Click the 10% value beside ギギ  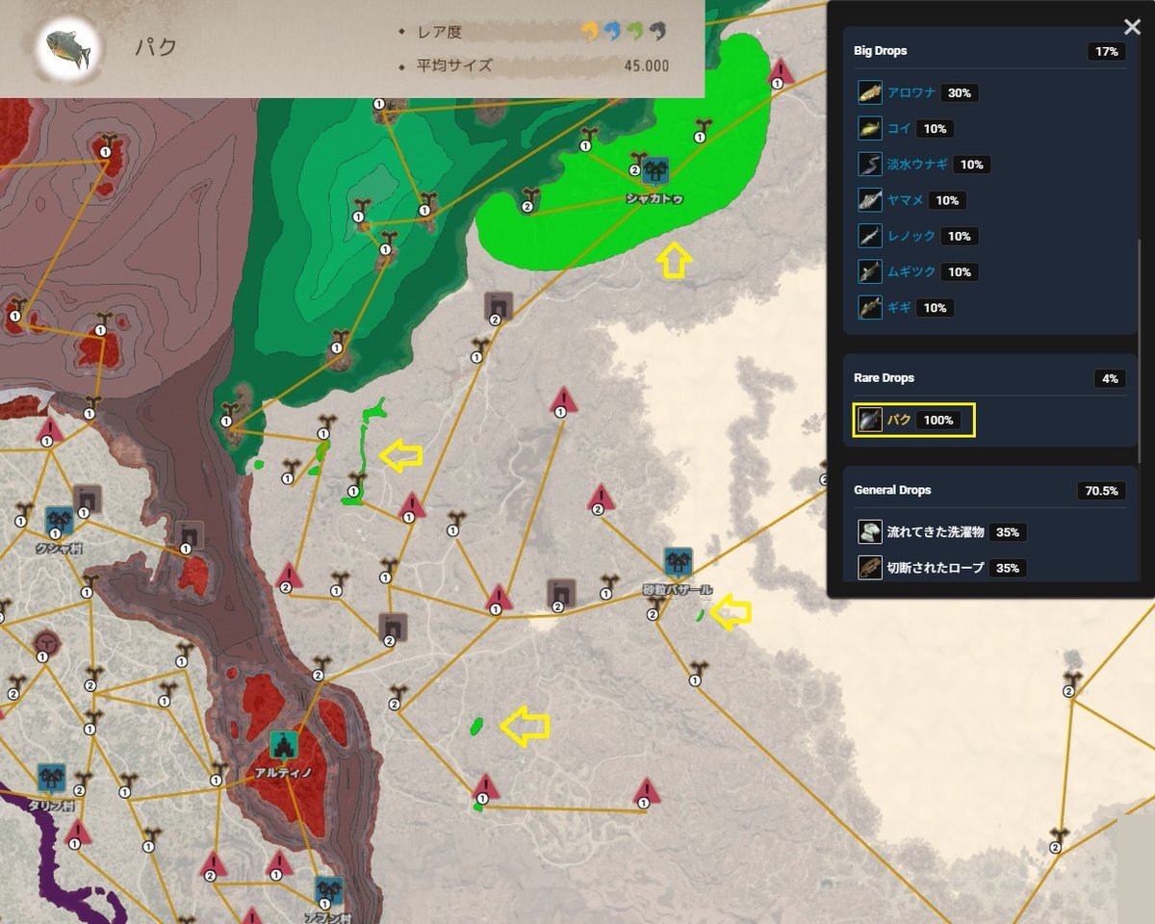(x=935, y=307)
